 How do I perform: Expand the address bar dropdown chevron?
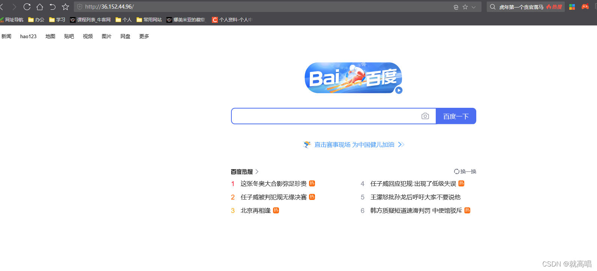tap(474, 7)
